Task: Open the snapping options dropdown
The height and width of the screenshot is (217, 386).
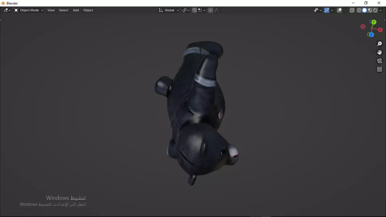Action: (202, 10)
